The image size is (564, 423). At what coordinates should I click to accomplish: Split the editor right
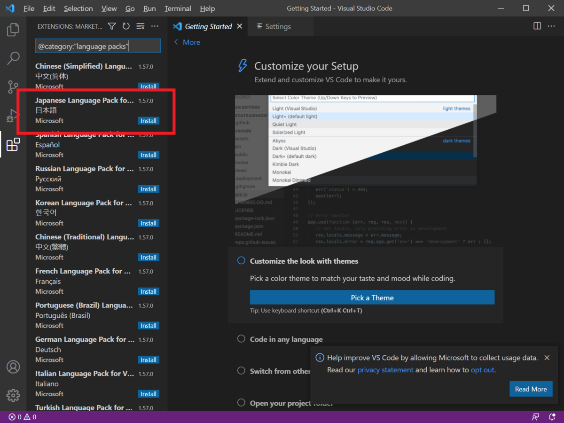point(537,26)
